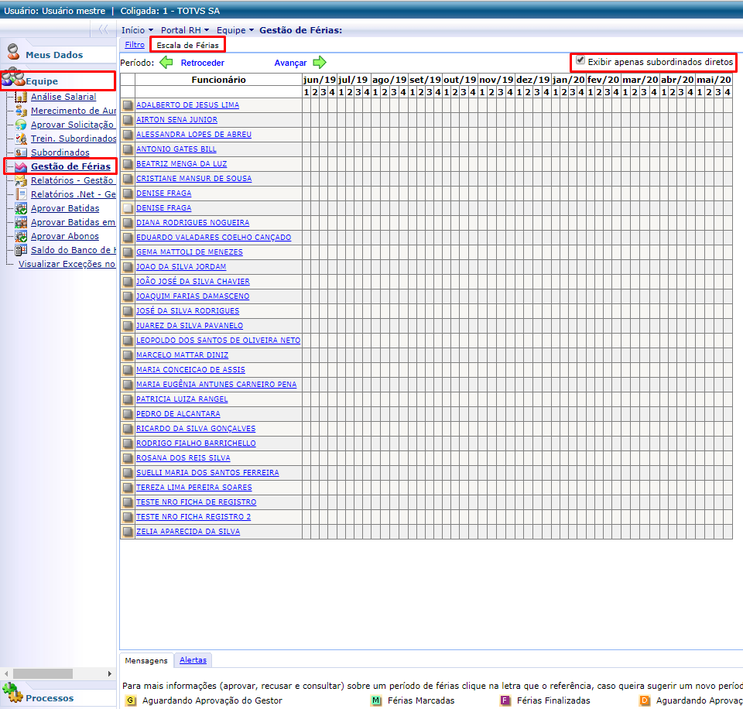This screenshot has width=743, height=709.
Task: Open Gestão de Férias in sidebar
Action: pos(70,167)
